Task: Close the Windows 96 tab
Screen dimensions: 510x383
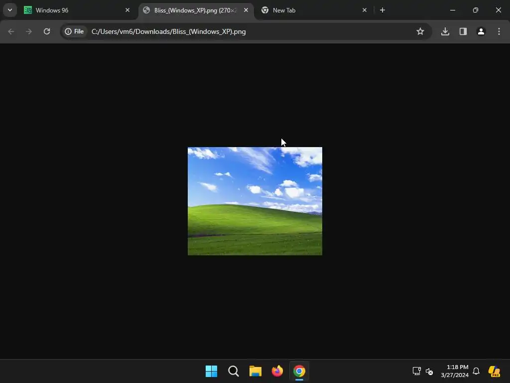Action: coord(127,10)
